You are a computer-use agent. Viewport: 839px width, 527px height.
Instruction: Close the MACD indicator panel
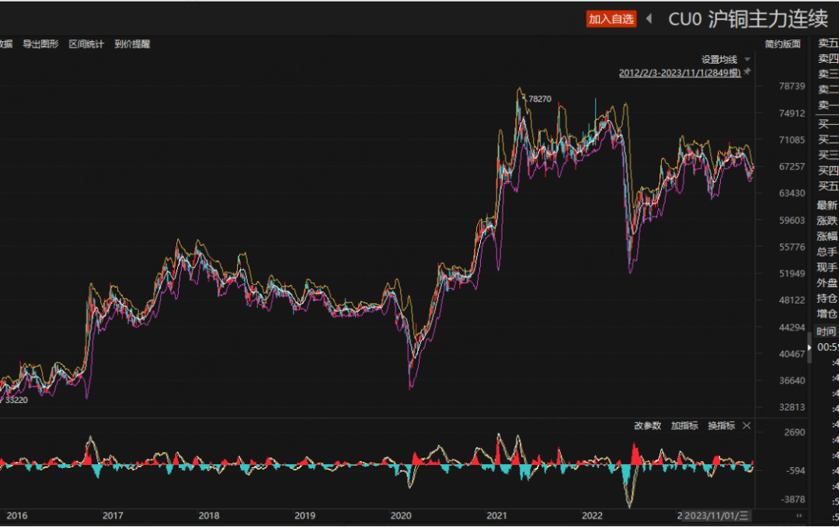747,426
